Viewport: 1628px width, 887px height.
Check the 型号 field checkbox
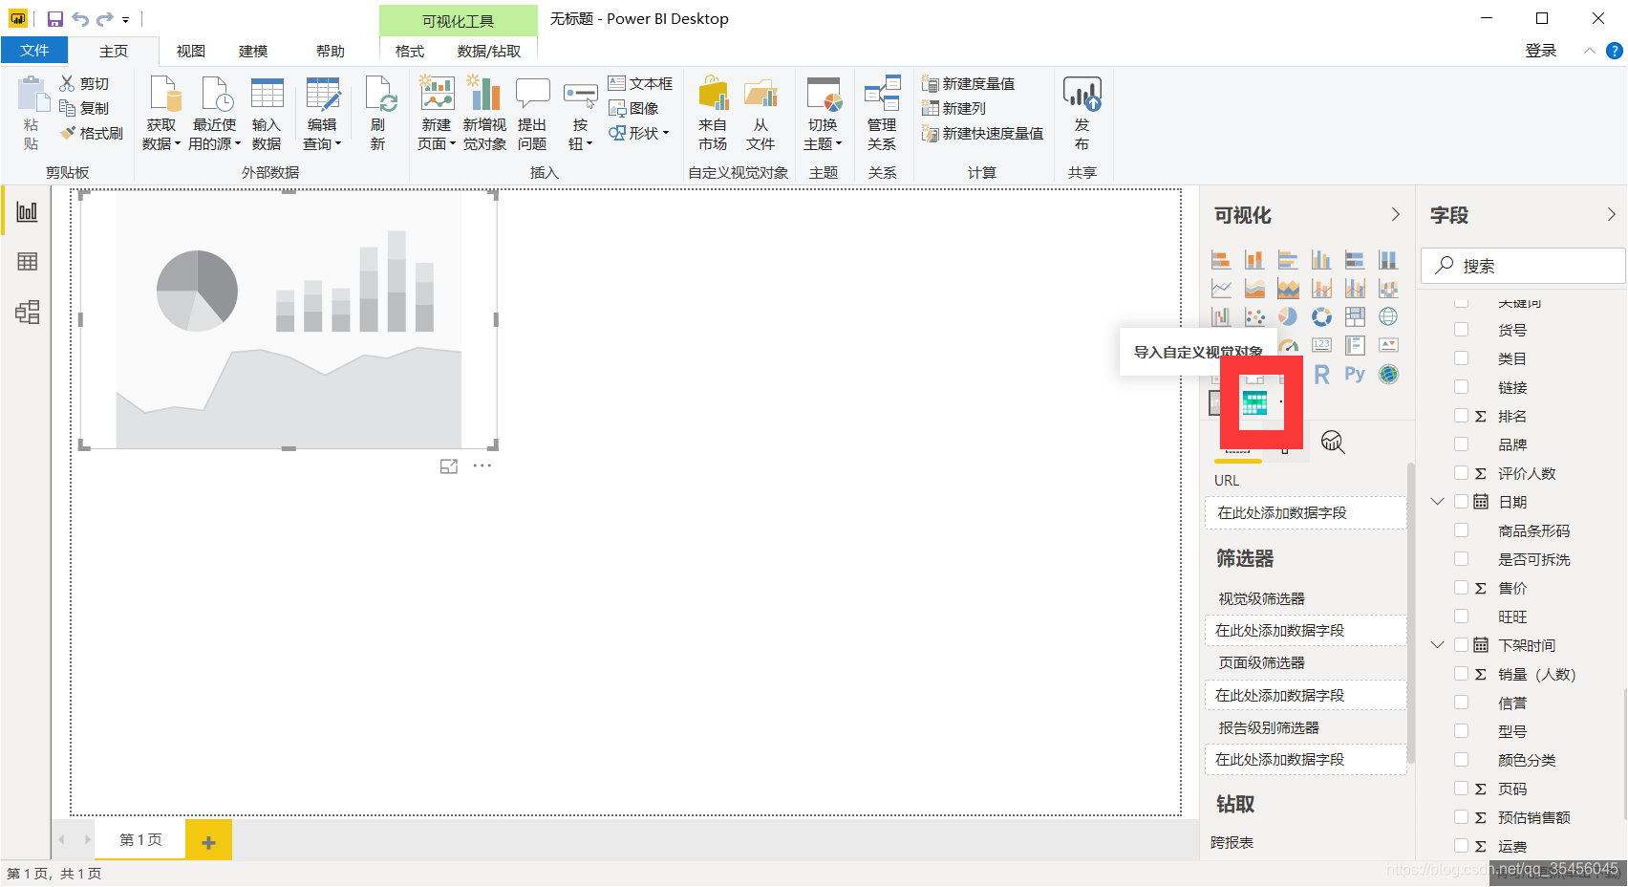[1461, 731]
